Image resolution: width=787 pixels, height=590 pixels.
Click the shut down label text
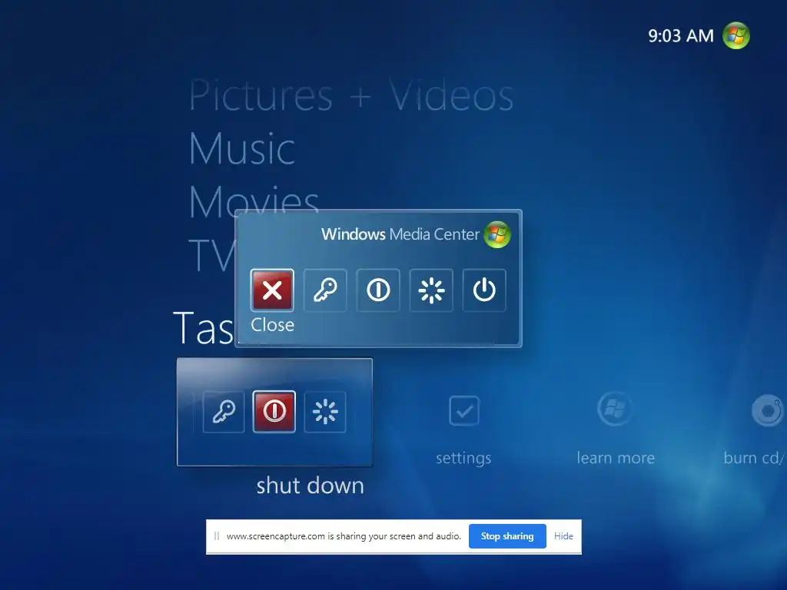tap(310, 486)
